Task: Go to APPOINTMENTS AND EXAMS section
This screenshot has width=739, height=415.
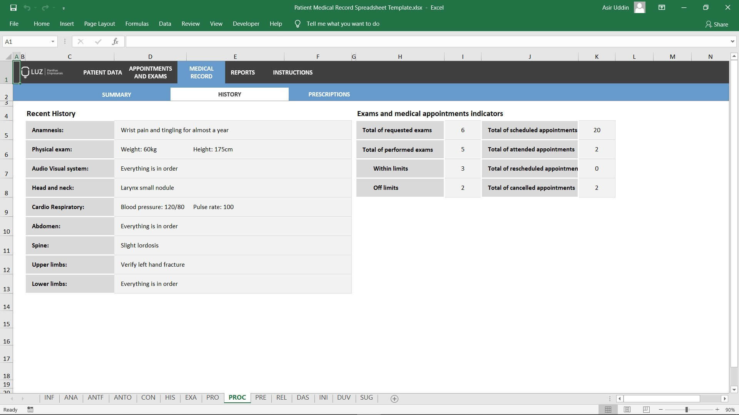Action: pyautogui.click(x=150, y=72)
